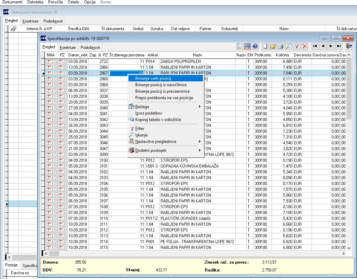This screenshot has height=279, width=357.
Task: Click the exit door icon in specification window
Action: [348, 46]
